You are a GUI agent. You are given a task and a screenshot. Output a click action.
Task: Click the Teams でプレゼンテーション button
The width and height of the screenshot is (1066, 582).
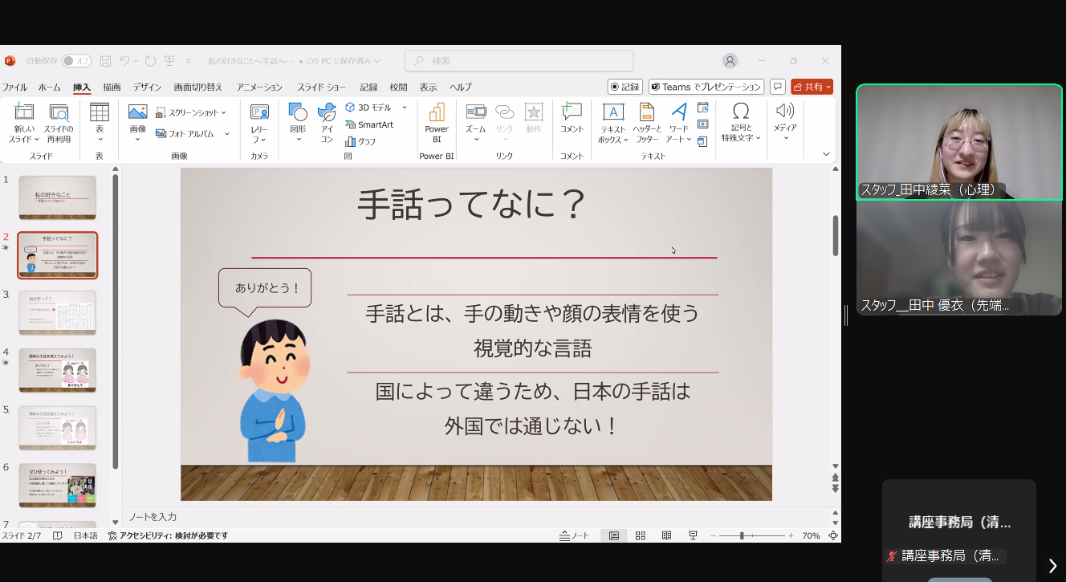point(706,87)
